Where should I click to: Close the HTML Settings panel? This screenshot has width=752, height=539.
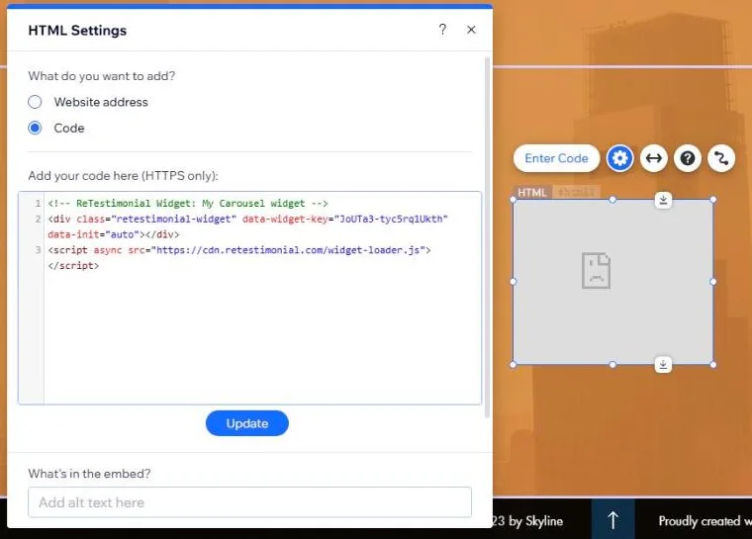[x=471, y=30]
